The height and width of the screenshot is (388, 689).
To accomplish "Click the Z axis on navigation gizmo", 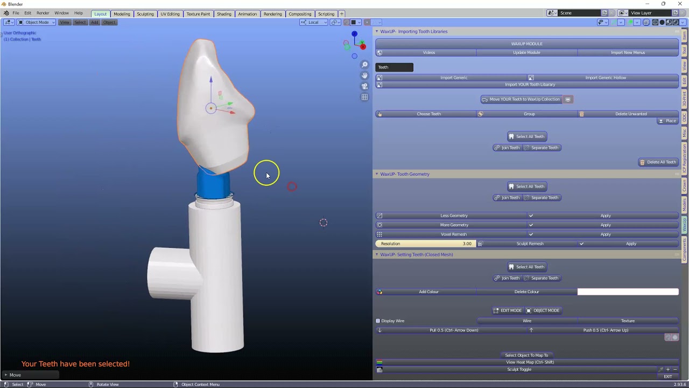I will point(354,34).
